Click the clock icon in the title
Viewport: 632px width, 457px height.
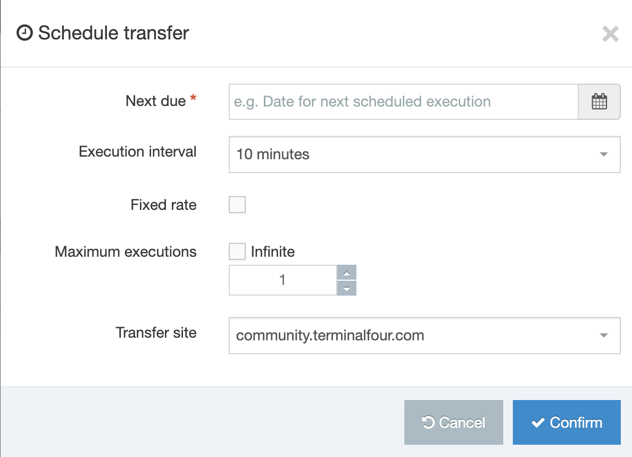click(24, 33)
